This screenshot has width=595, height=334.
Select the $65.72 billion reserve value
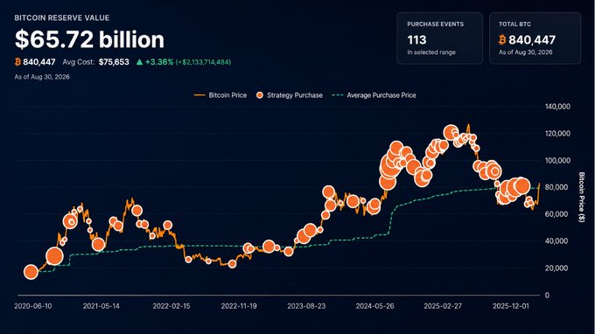[89, 39]
